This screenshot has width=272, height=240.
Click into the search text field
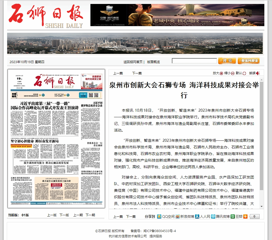pos(194,61)
